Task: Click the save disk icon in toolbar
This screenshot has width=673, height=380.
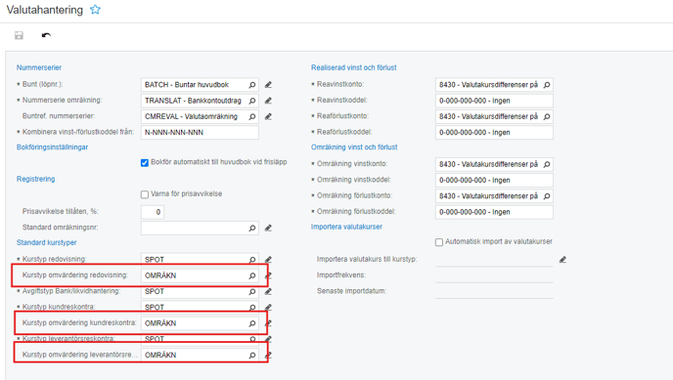Action: click(19, 35)
